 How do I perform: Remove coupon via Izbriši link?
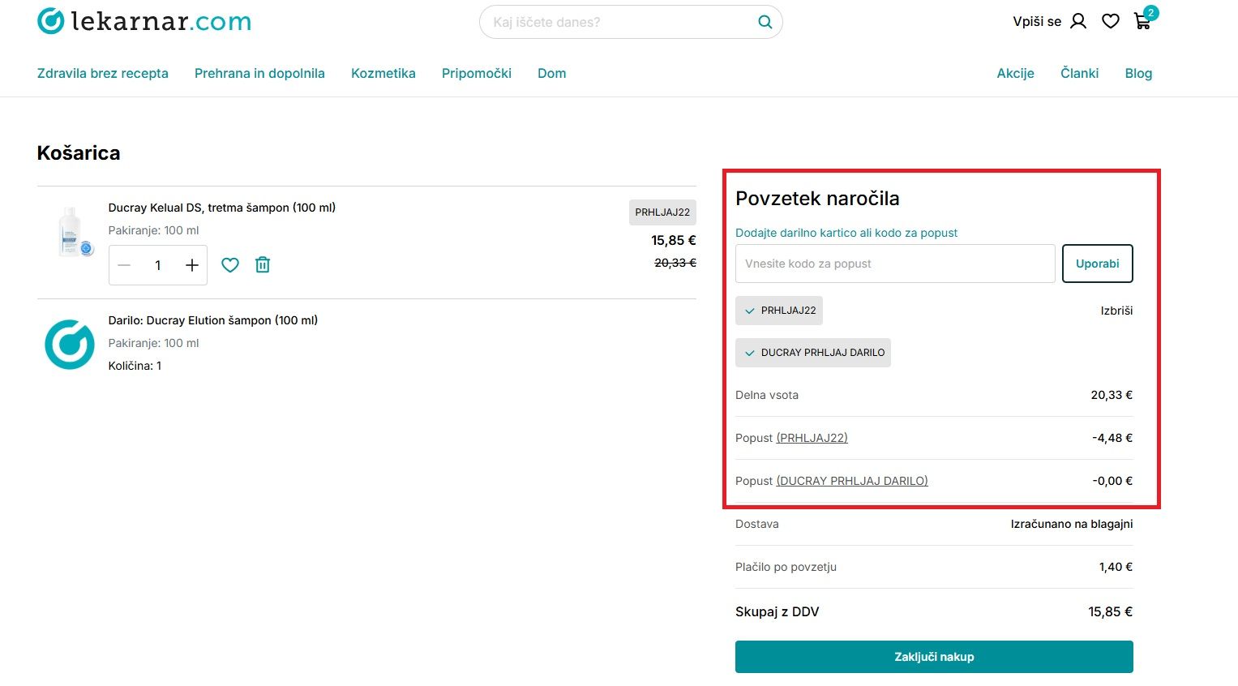tap(1116, 311)
